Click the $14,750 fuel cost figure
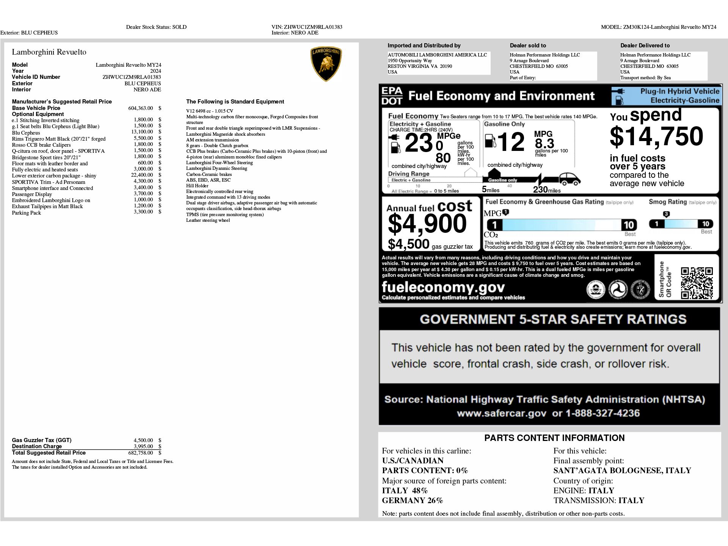 (656, 136)
